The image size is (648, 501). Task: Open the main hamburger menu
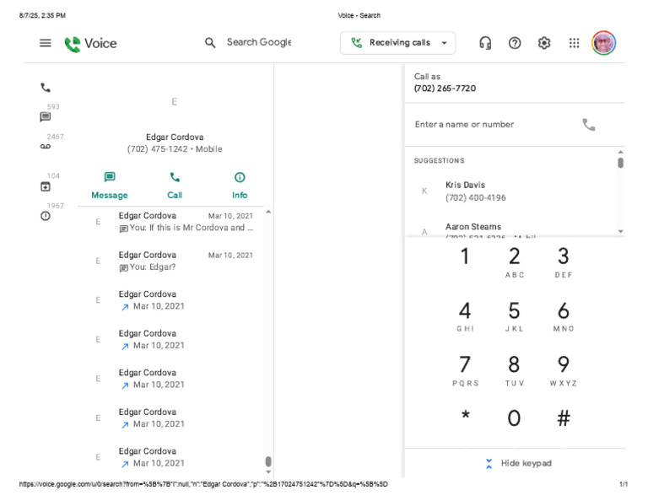[46, 43]
